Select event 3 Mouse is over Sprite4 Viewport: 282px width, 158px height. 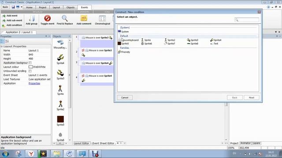97,63
